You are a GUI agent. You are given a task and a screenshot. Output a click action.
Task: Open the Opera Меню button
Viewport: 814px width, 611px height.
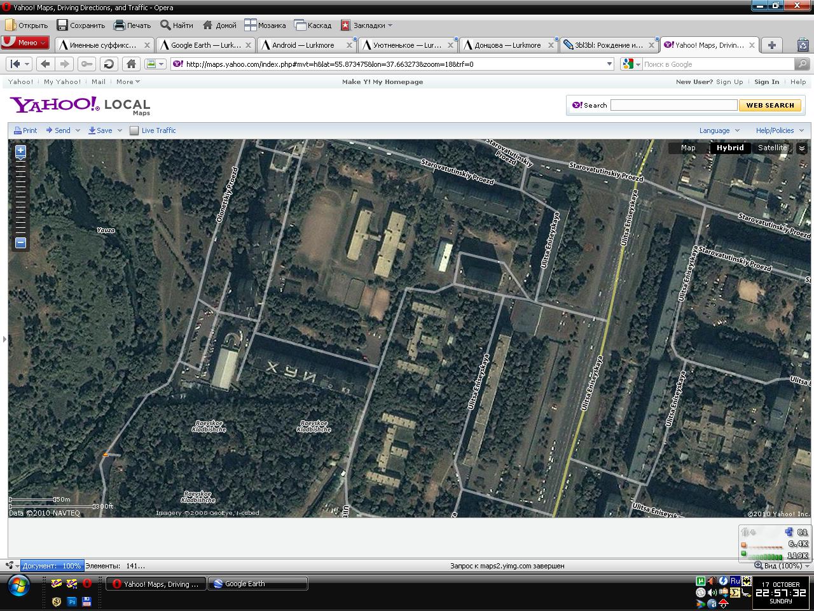click(25, 43)
